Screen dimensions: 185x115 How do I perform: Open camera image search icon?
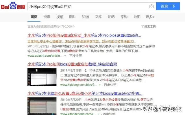151,6
